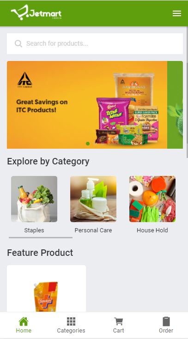Viewport: 188px width, 339px height.
Task: Tap the Categories grid icon
Action: (x=71, y=321)
